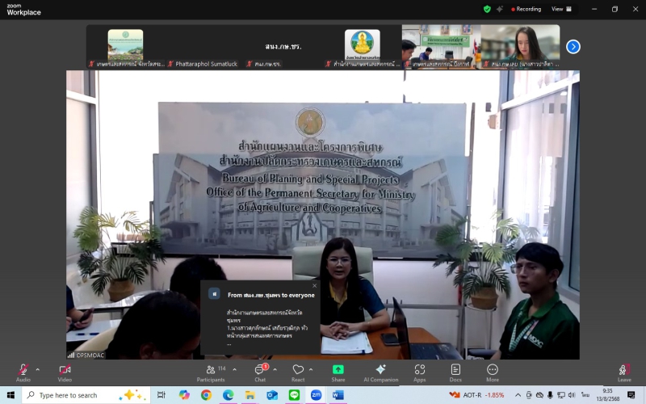Select the สนง.กษ.ชร. participant tile
646x404 pixels.
click(x=283, y=47)
